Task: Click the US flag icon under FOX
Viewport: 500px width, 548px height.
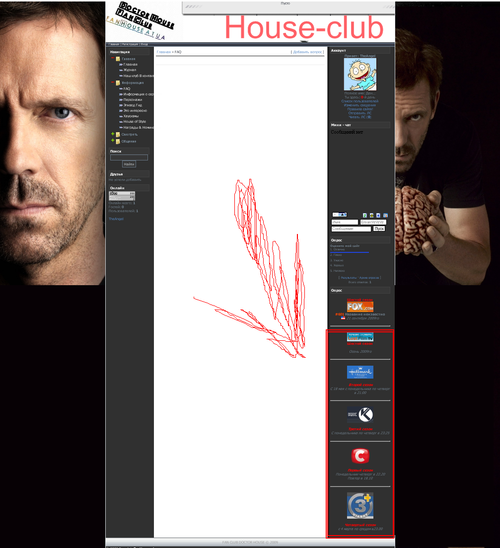Action: pyautogui.click(x=343, y=318)
